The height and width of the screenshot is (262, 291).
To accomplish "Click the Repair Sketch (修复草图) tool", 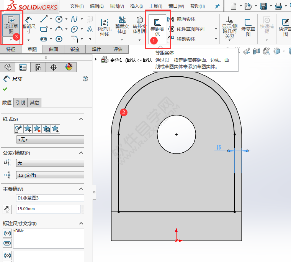I will [248, 28].
